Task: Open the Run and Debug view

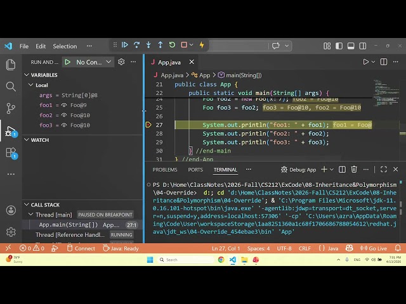Action: 11,131
